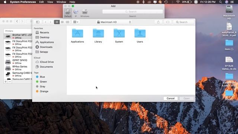Click the file dialog Search field
This screenshot has height=134, width=238.
183,22
